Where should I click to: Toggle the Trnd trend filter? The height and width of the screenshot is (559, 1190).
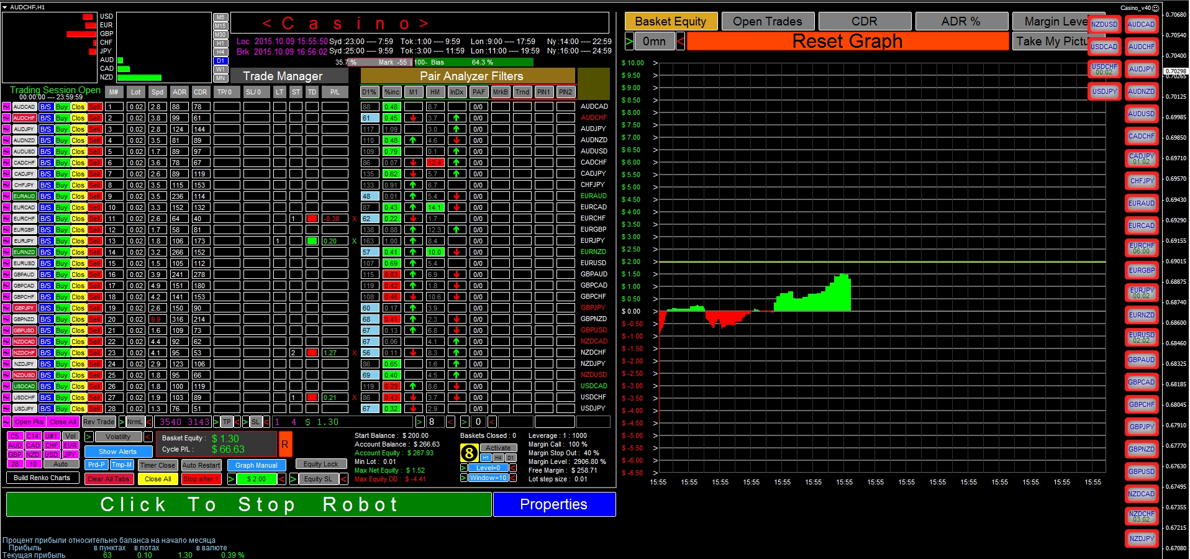point(522,92)
